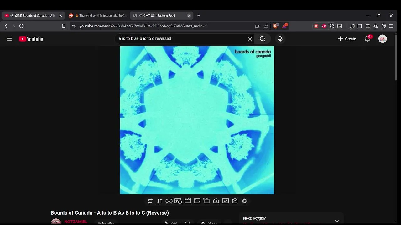Click the expand-frame player icon
The image size is (401, 225).
coord(197,201)
